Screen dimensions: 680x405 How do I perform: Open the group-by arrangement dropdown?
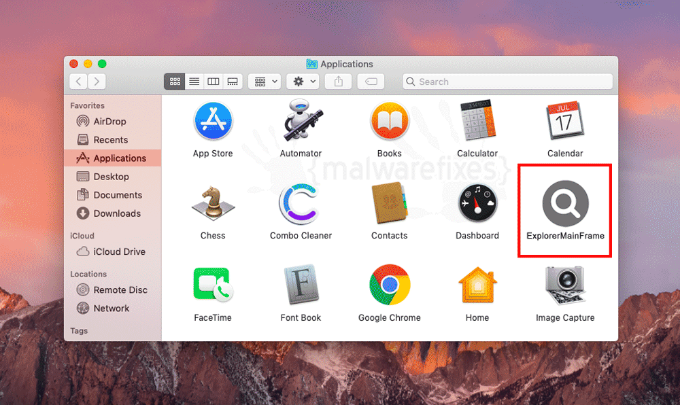tap(265, 82)
